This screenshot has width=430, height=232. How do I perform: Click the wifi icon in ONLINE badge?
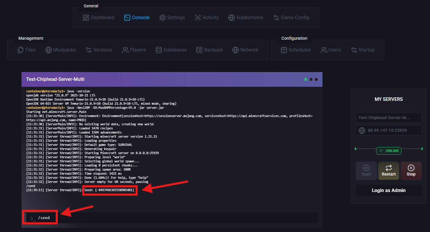[381, 151]
